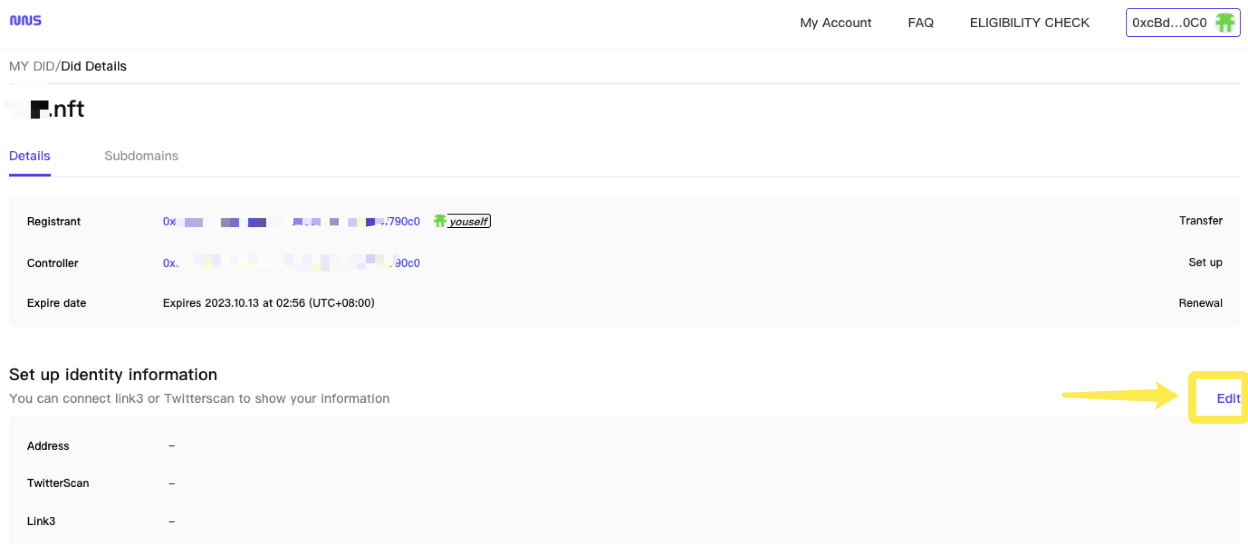Click Set up for Controller
The height and width of the screenshot is (544, 1248).
click(1205, 262)
